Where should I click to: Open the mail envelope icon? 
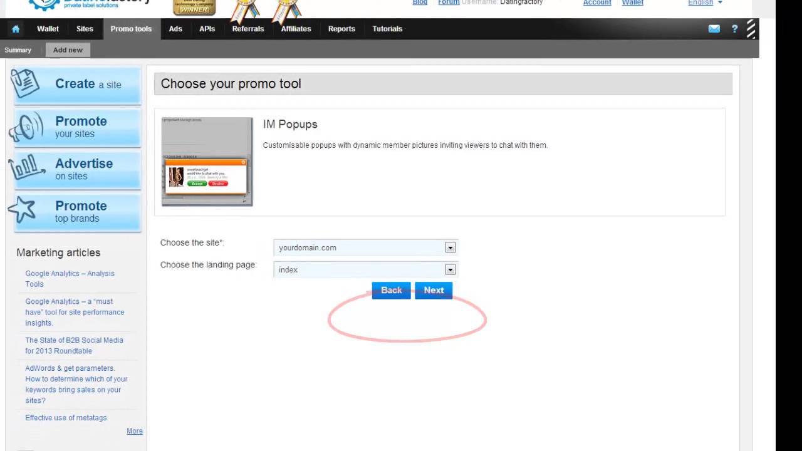[x=714, y=29]
